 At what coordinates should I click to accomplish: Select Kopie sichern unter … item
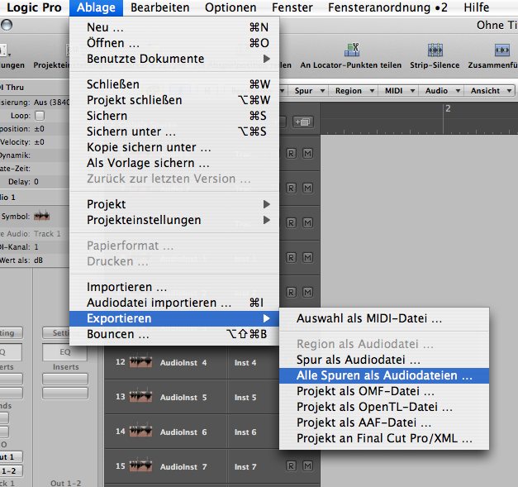(x=174, y=147)
